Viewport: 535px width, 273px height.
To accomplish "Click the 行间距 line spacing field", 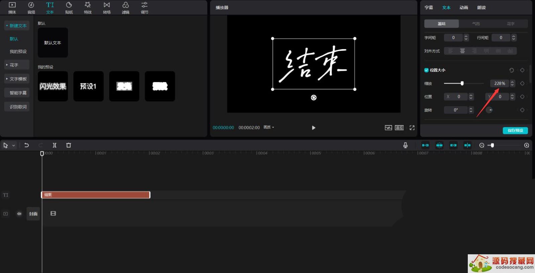I will [501, 38].
